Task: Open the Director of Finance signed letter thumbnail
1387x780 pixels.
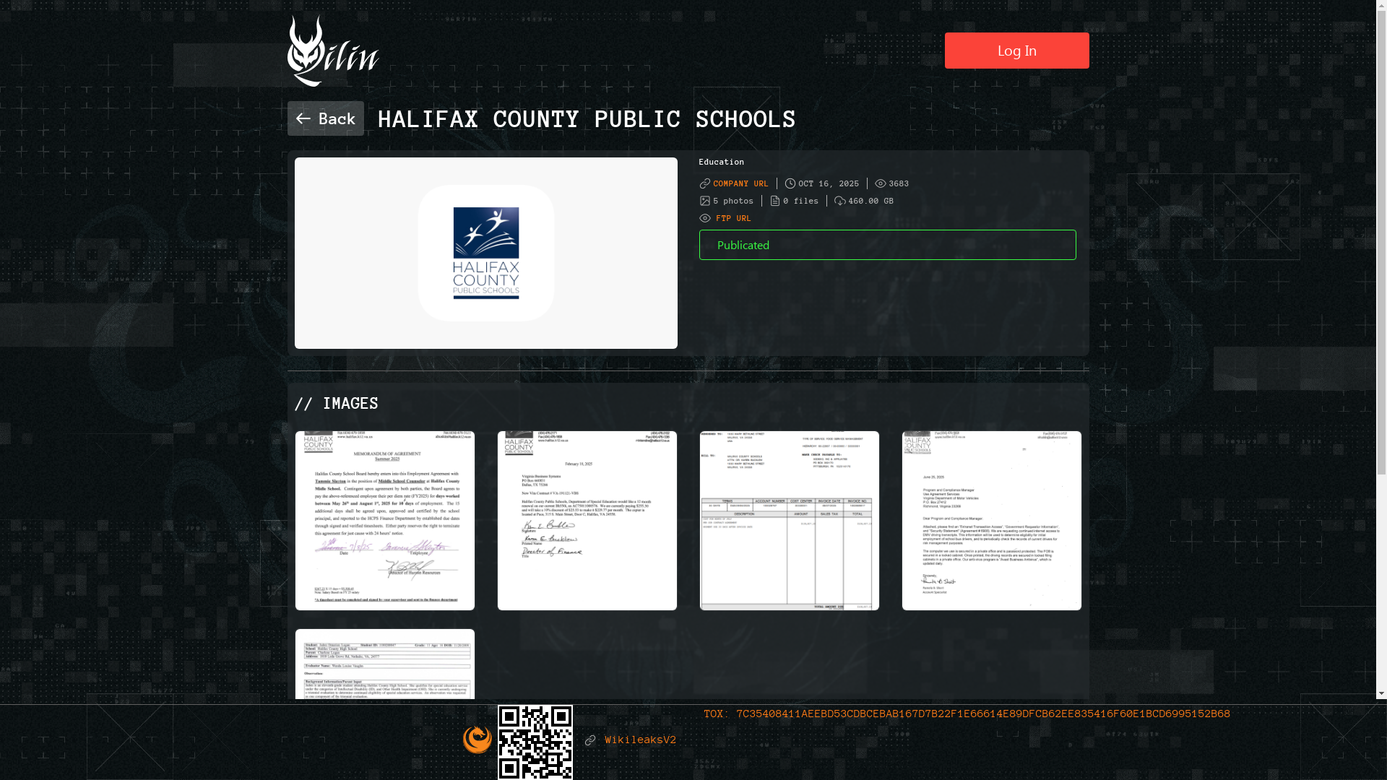Action: click(x=587, y=521)
